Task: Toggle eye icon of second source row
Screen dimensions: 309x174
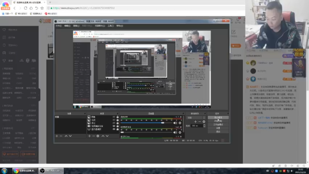Action: [114, 120]
